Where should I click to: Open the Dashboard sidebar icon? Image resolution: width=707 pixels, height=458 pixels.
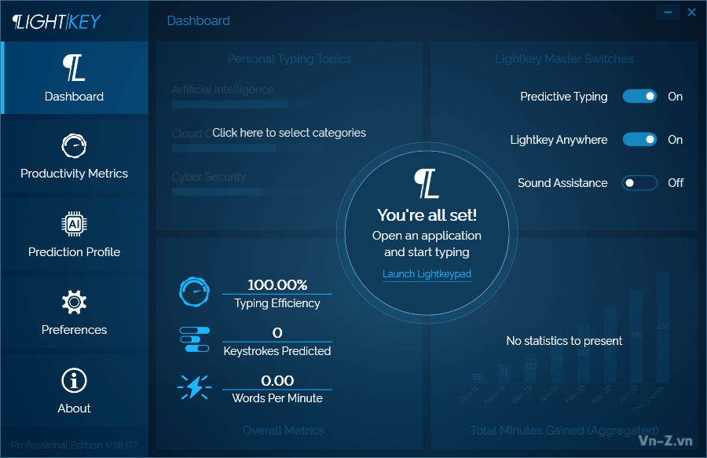(74, 68)
